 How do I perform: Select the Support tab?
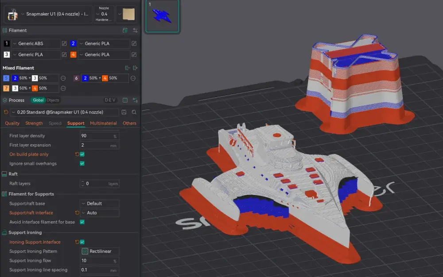pos(76,123)
